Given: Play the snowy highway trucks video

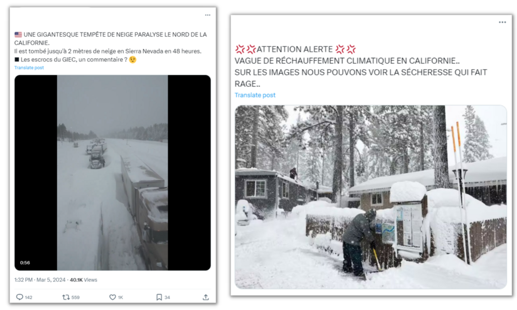Looking at the screenshot, I should [112, 172].
